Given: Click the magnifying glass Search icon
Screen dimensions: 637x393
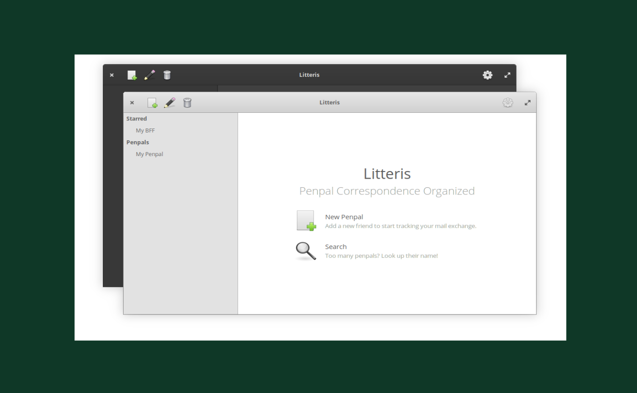Looking at the screenshot, I should 306,251.
